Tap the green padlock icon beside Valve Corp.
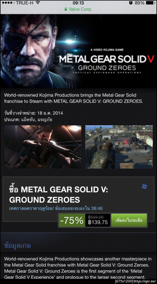Viewport: 157px width, 284px height. tap(66, 9)
